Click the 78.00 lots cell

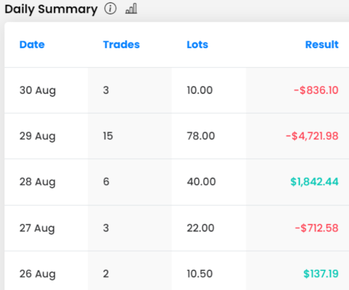coord(201,136)
